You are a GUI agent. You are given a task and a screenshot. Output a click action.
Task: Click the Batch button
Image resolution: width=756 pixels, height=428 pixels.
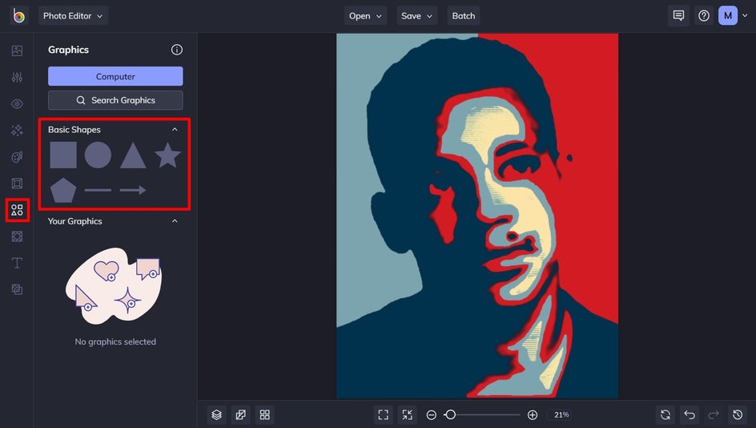464,16
